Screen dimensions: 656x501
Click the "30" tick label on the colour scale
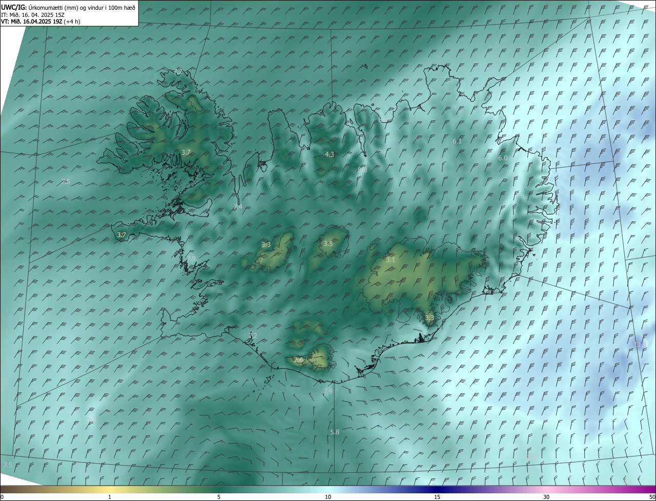pyautogui.click(x=546, y=497)
